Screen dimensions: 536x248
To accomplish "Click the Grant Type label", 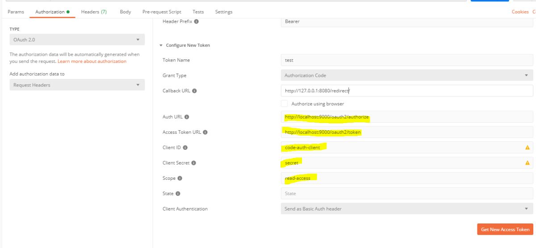I will coord(175,75).
